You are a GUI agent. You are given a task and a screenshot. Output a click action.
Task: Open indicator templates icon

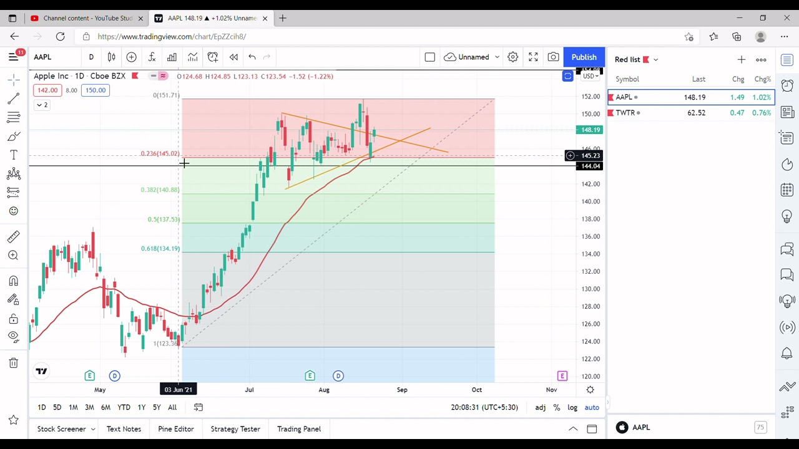pyautogui.click(x=192, y=57)
